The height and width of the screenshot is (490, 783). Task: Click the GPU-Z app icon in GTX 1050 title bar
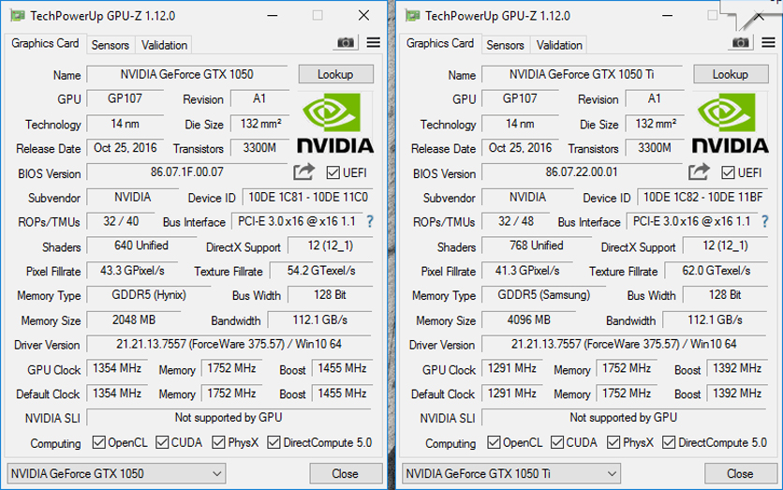pos(18,16)
